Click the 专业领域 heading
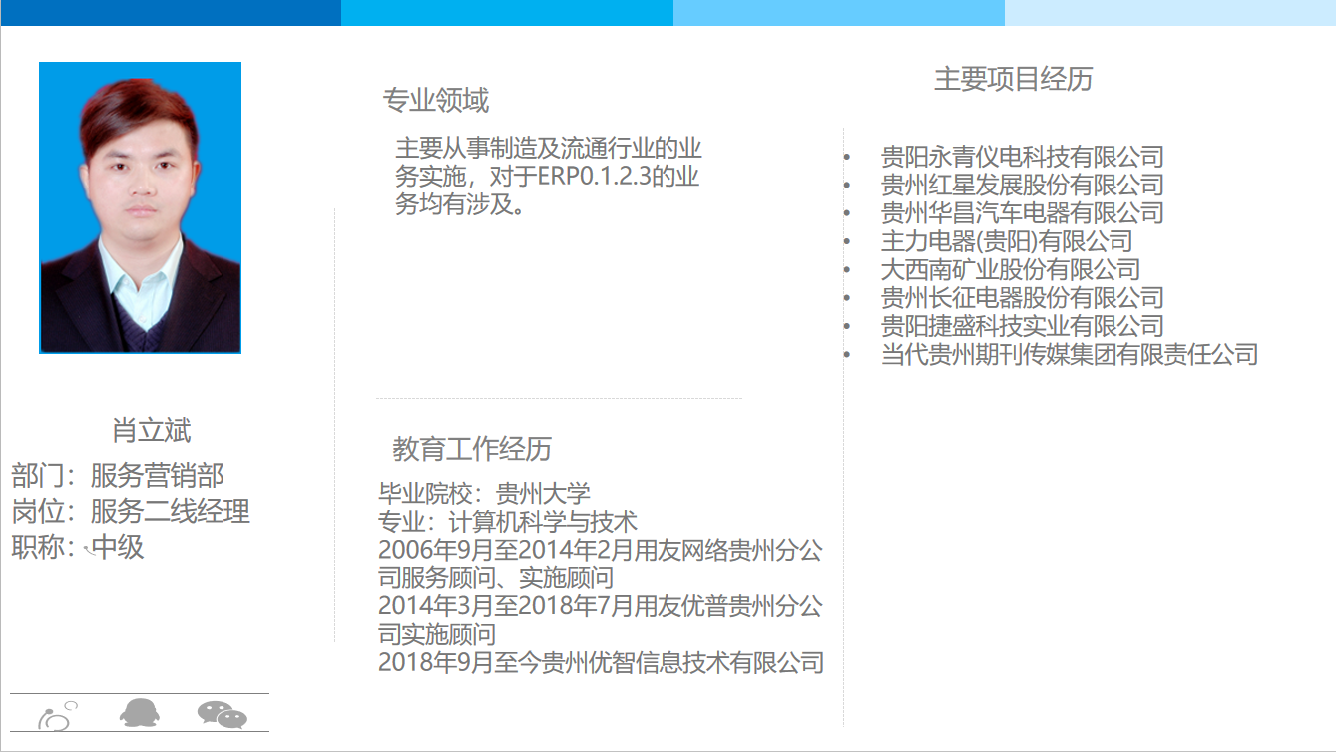Image resolution: width=1336 pixels, height=752 pixels. (435, 100)
